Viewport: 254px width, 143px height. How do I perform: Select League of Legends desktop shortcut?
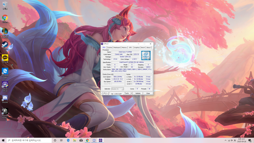click(5, 33)
